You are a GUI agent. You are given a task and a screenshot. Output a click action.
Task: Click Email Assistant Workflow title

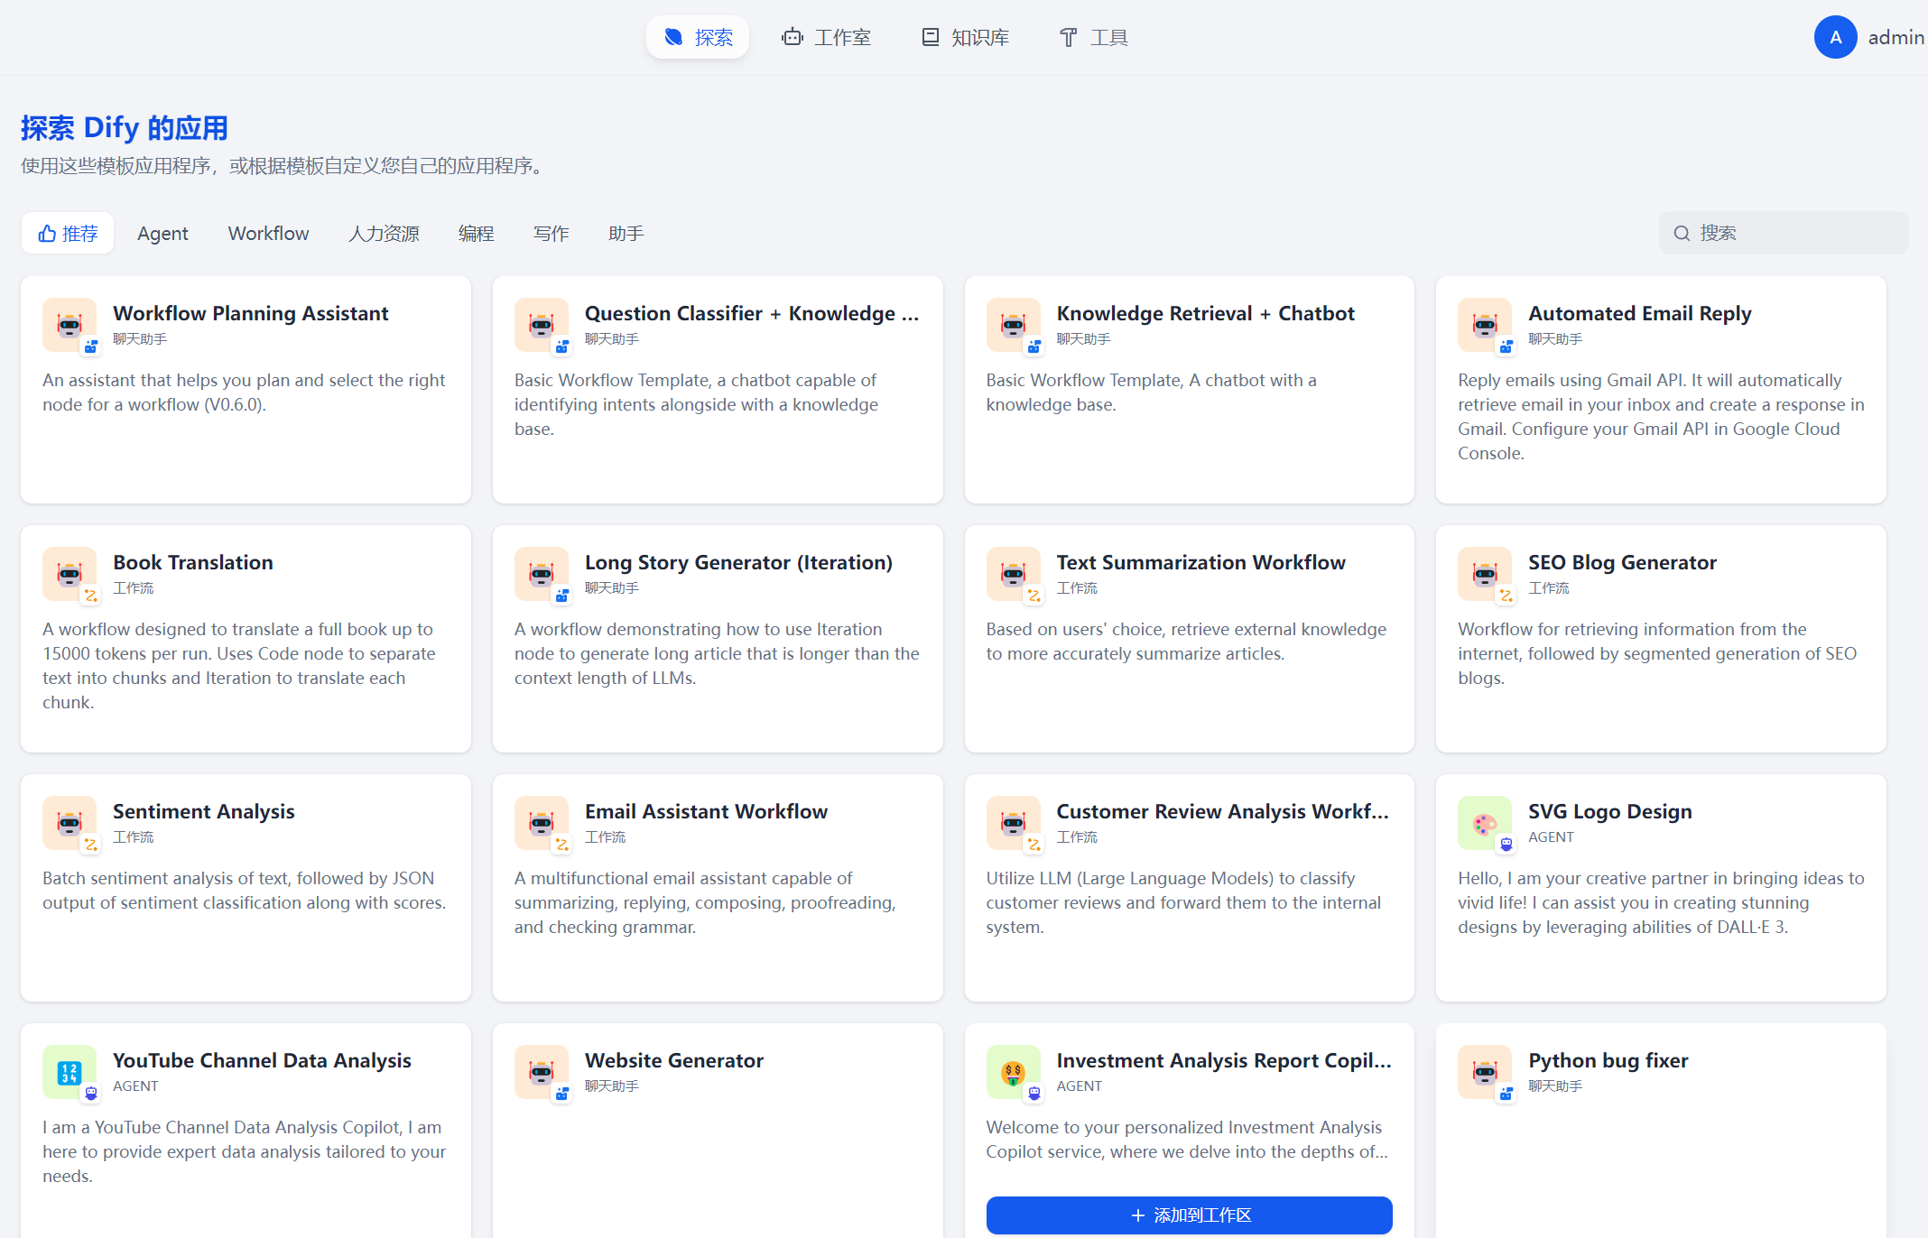point(706,811)
